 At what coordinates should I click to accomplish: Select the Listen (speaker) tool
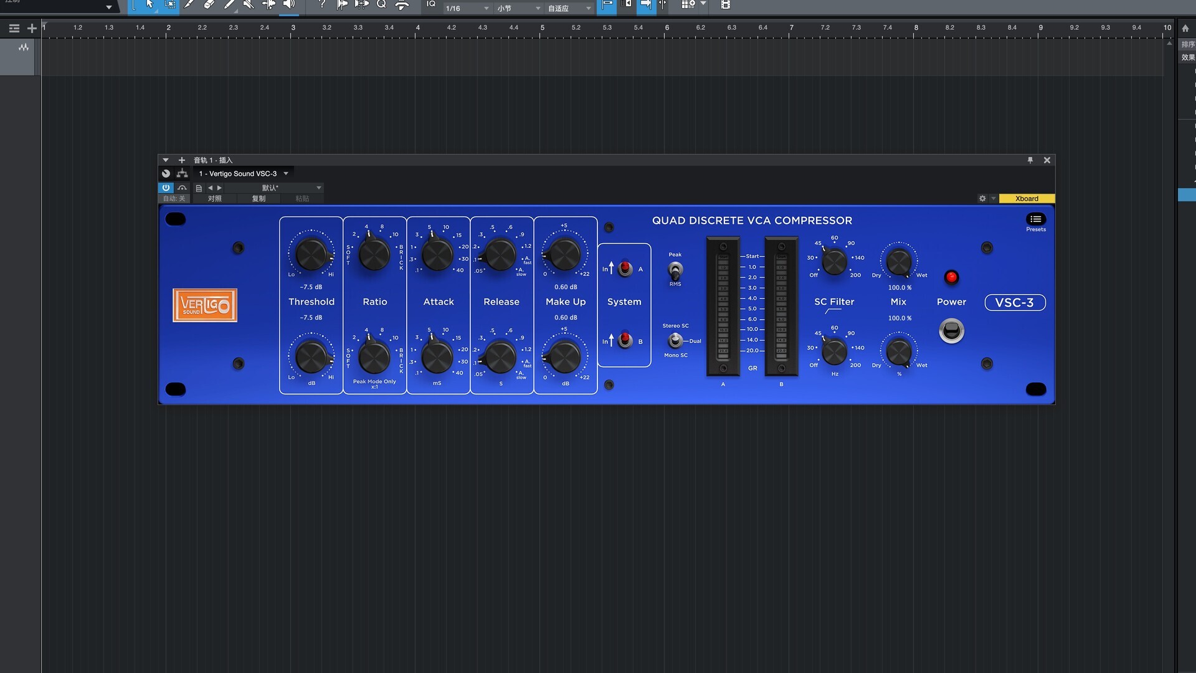(x=289, y=4)
